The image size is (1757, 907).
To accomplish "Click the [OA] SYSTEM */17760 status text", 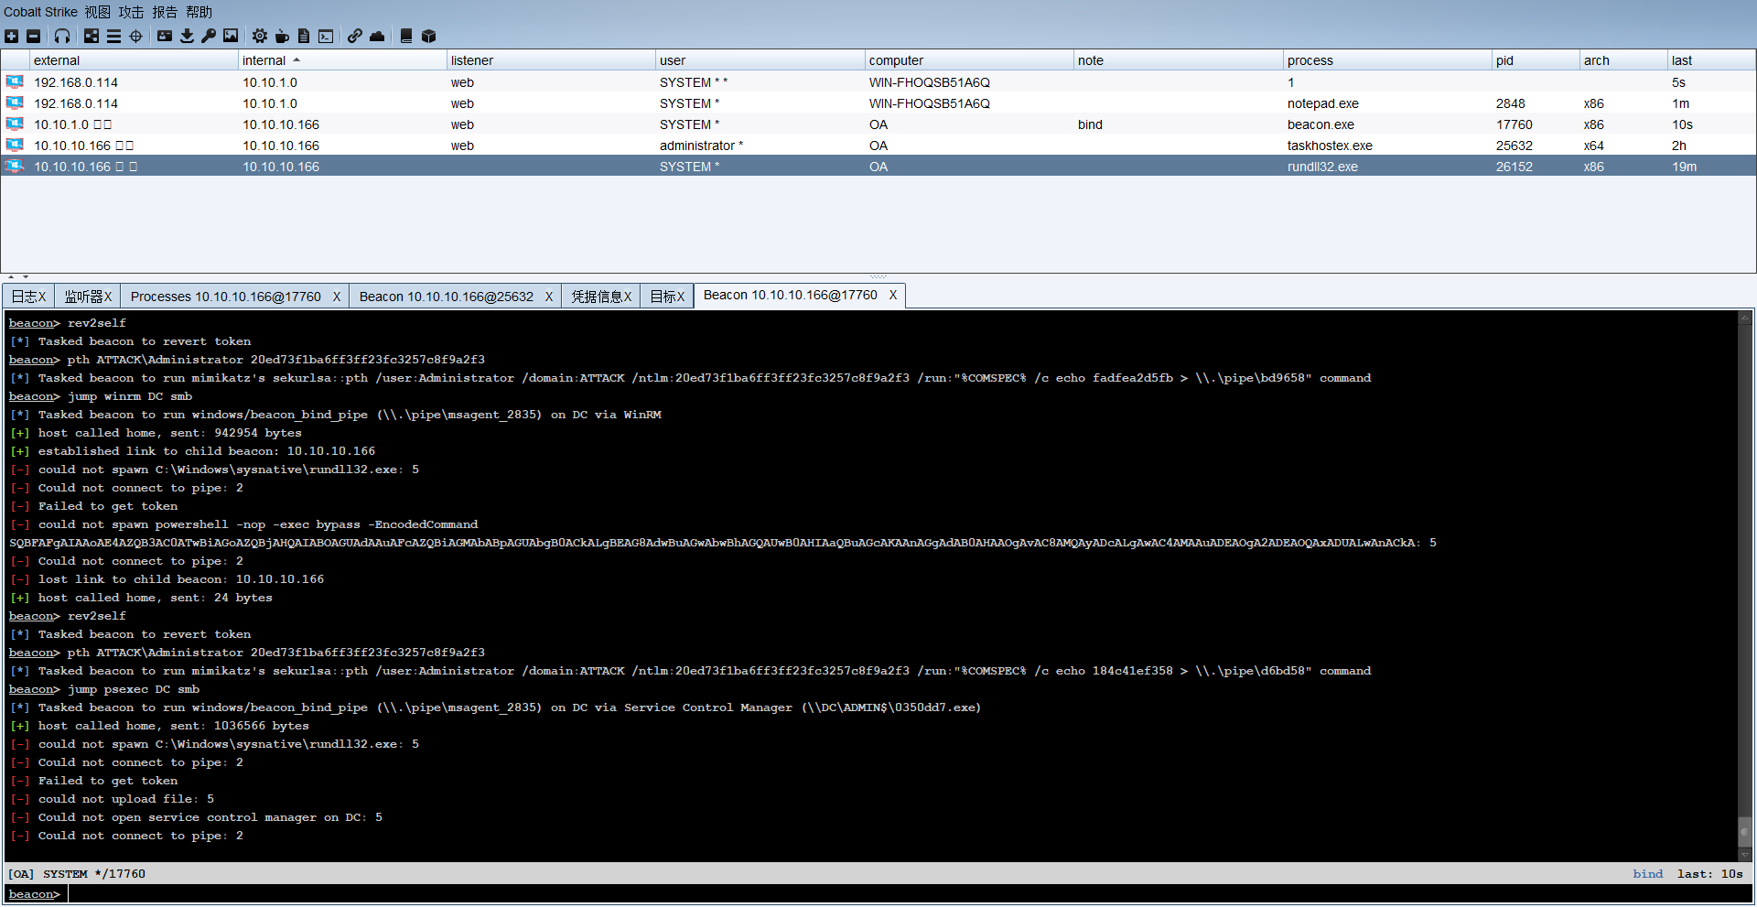I will coord(77,874).
